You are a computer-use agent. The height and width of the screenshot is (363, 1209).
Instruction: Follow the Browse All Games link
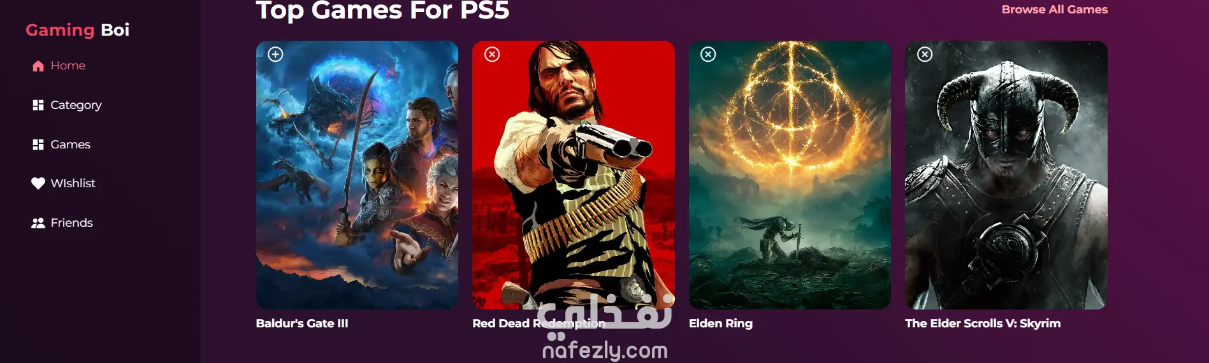1054,10
